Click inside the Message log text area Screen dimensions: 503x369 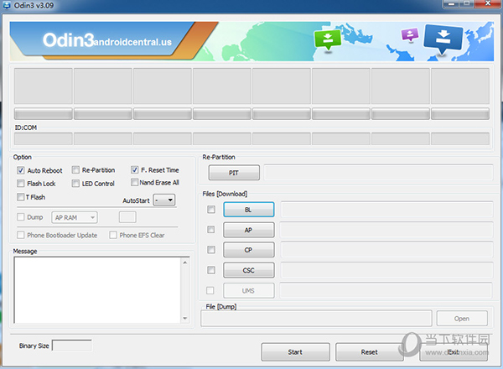coord(96,289)
